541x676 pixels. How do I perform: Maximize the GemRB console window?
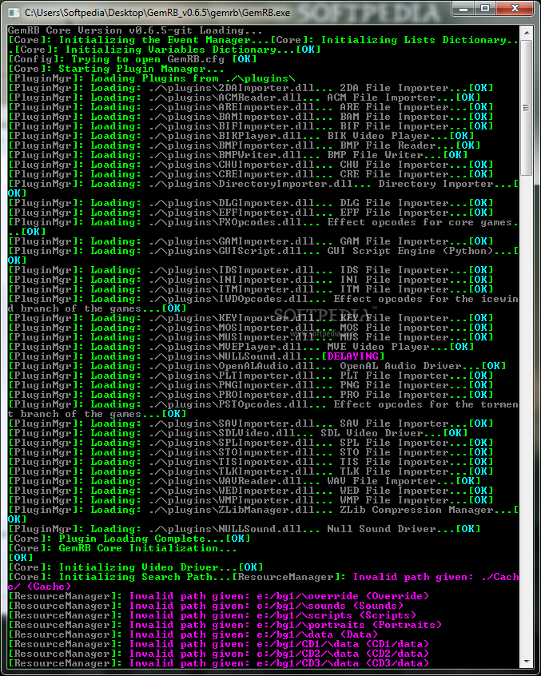[x=485, y=8]
